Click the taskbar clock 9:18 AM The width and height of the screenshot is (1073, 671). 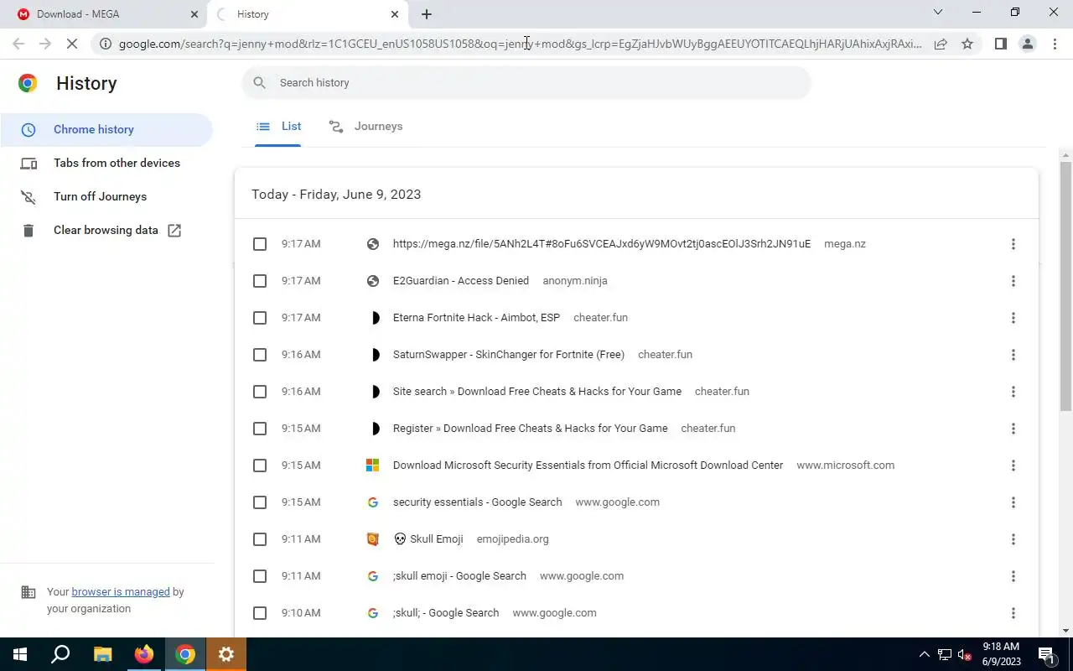[1000, 654]
